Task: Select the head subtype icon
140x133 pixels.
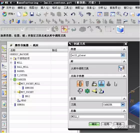Action: pyautogui.click(x=101, y=91)
